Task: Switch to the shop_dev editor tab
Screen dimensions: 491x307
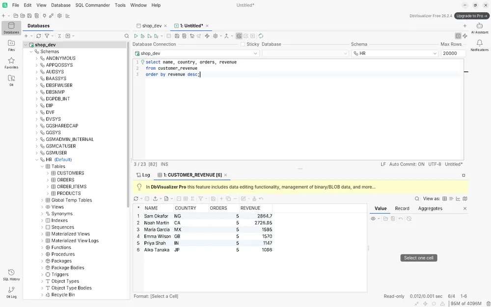Action: pos(152,26)
